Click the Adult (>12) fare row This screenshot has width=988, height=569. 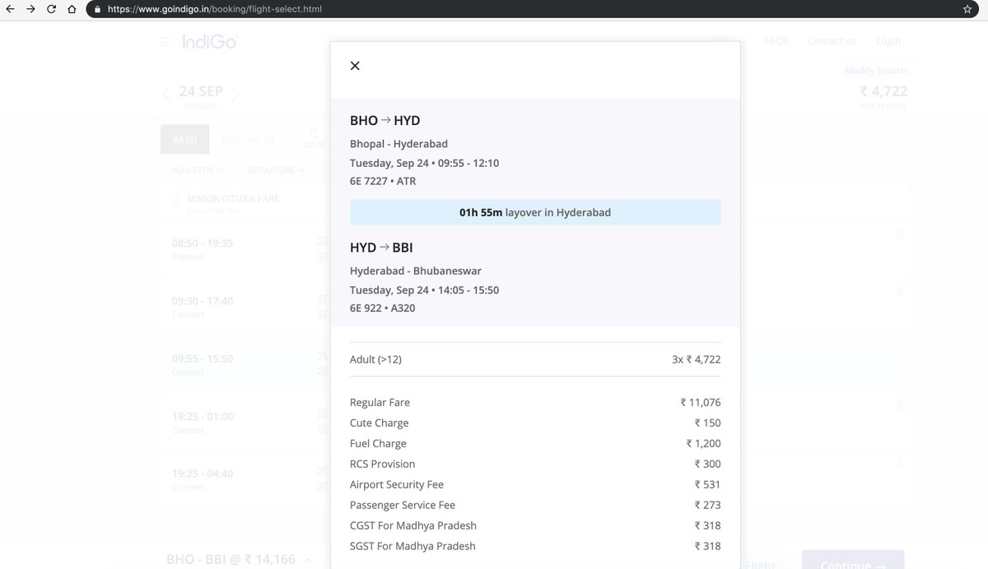click(535, 359)
